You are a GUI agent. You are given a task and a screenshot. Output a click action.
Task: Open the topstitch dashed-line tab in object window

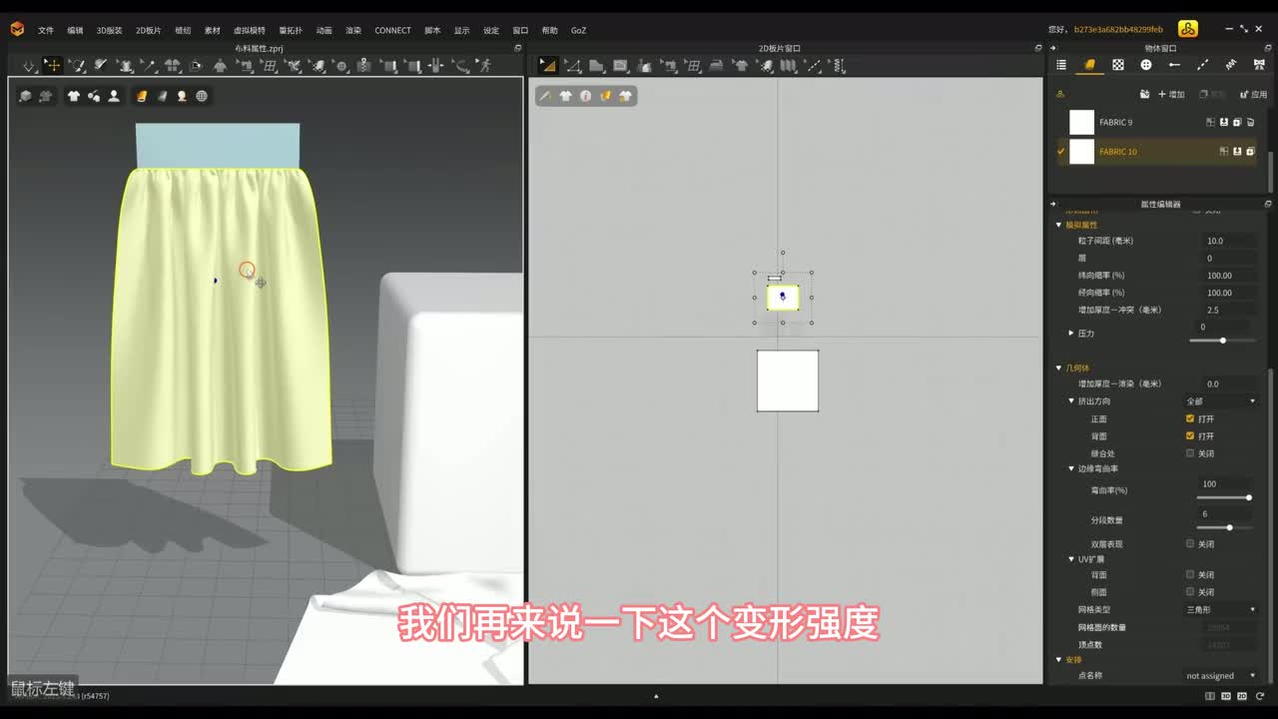coord(1202,65)
